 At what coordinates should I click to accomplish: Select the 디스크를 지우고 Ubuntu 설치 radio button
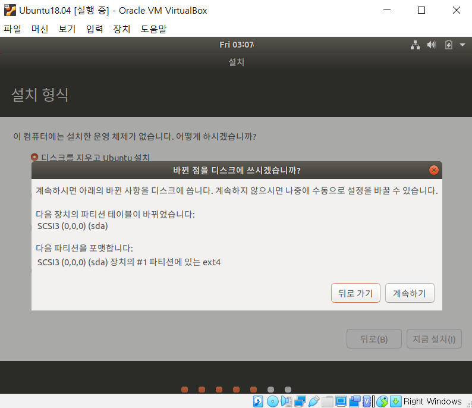(x=34, y=157)
